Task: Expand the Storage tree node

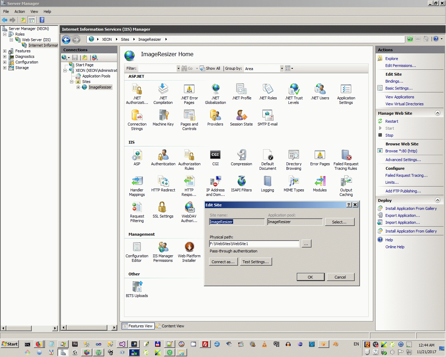Action: point(5,68)
